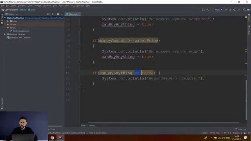The width and height of the screenshot is (251, 141).
Task: Click the collapse-all icon in Project panel
Action: (52, 14)
